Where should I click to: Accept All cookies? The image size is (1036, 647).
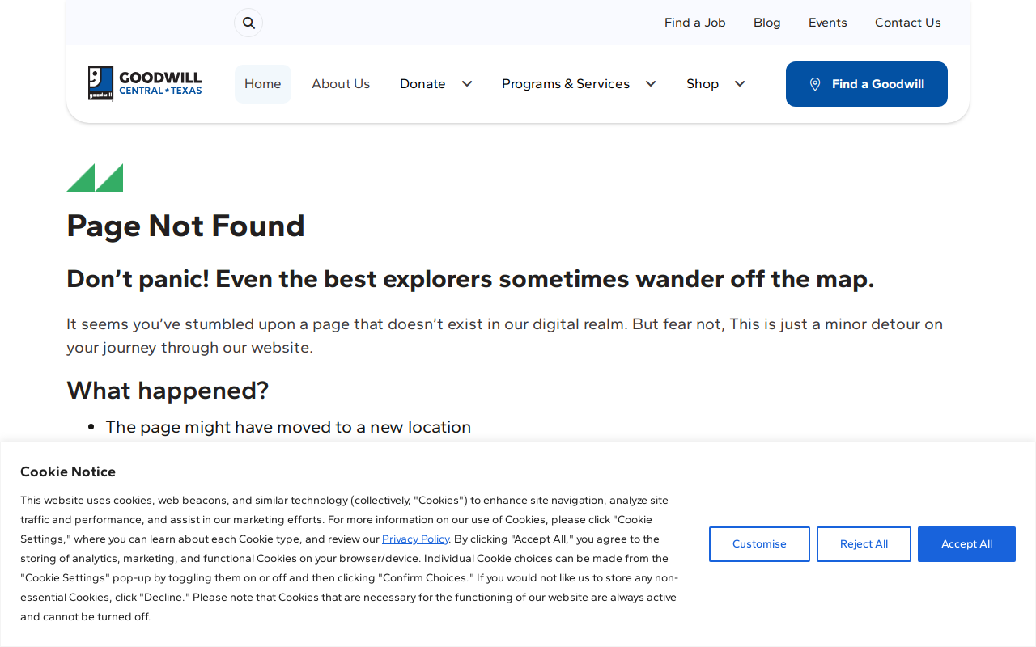(966, 544)
